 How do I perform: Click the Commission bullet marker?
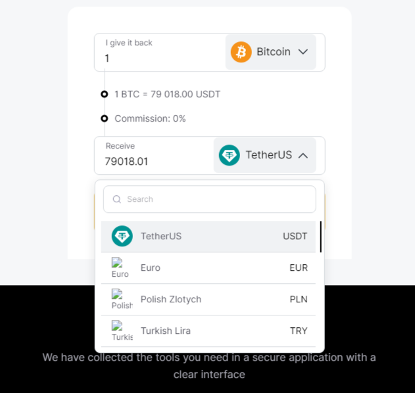[x=105, y=118]
